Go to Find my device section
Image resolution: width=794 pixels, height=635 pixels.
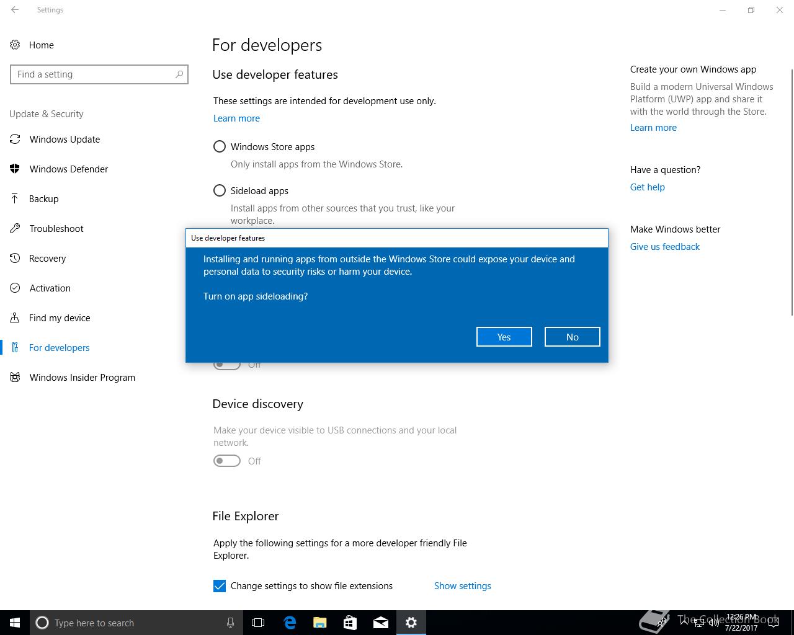60,317
